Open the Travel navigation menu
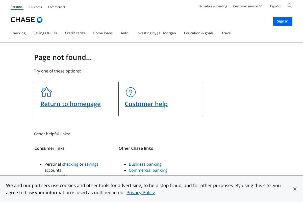 [x=226, y=33]
